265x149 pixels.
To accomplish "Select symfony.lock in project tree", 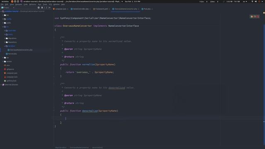I will pyautogui.click(x=11, y=81).
